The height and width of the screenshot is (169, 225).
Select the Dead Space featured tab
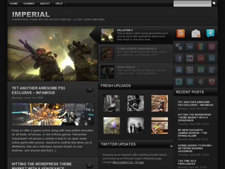point(136,72)
